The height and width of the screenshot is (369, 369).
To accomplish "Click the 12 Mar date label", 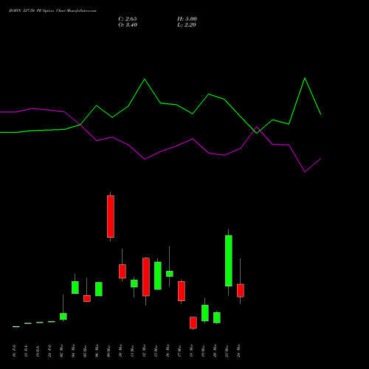I will 144,351.
